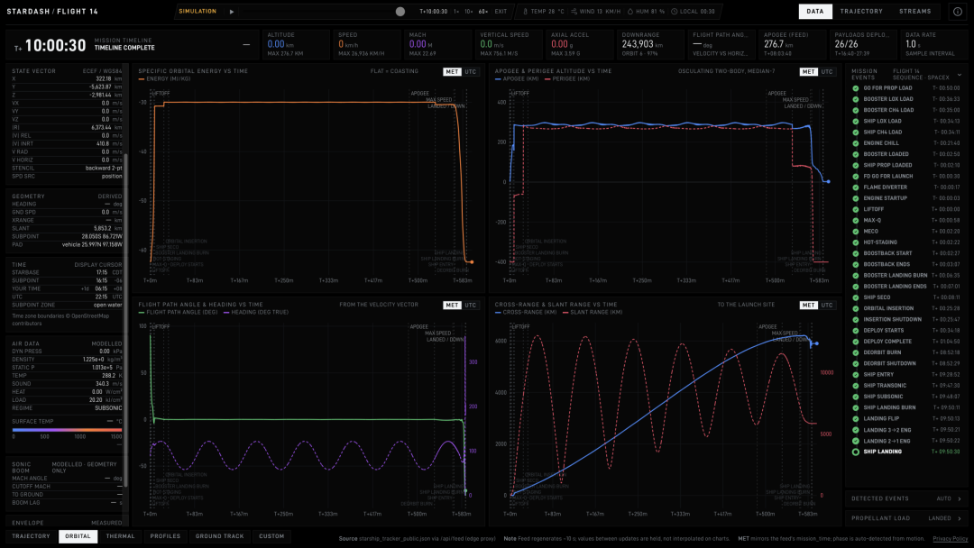The width and height of the screenshot is (974, 548).
Task: Open the info icon in the top bar
Action: [957, 11]
